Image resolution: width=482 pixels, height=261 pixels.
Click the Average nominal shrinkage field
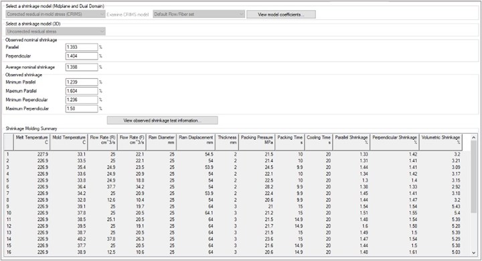click(x=82, y=67)
